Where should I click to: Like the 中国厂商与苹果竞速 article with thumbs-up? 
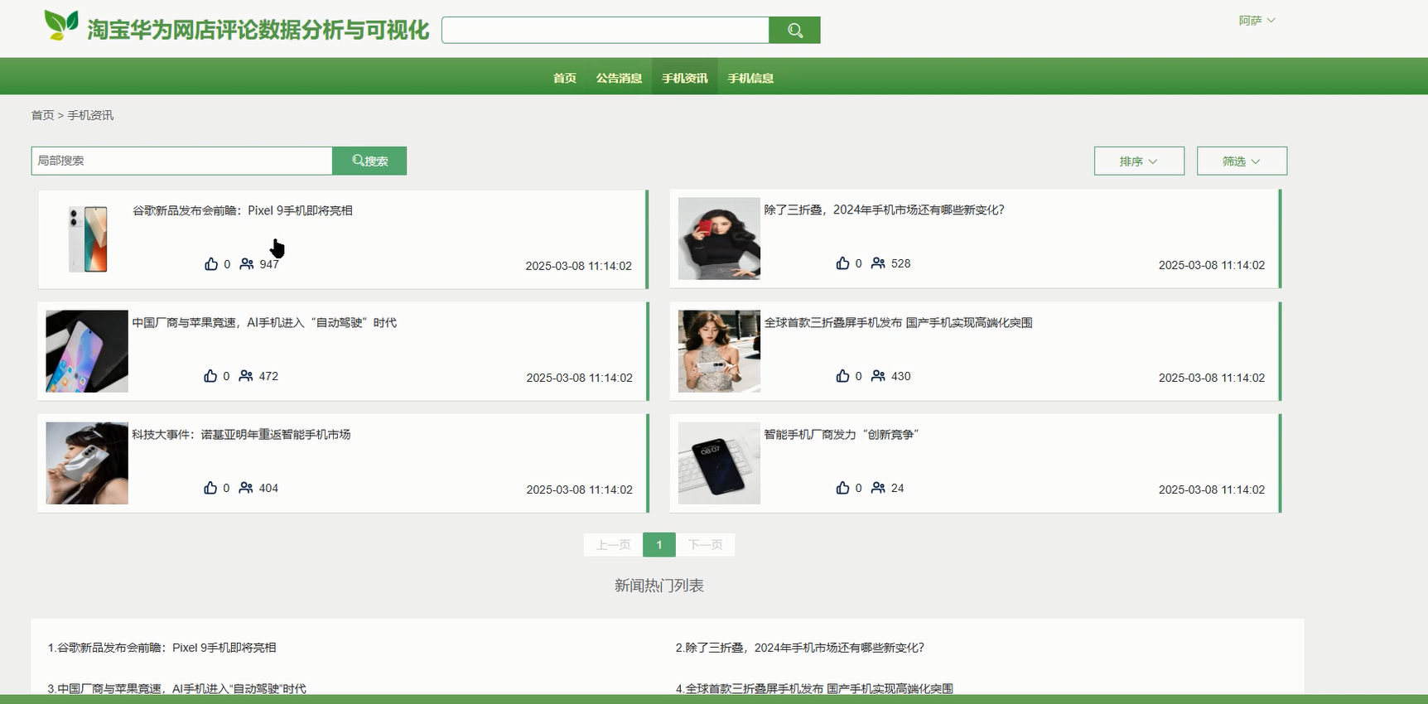(x=210, y=376)
